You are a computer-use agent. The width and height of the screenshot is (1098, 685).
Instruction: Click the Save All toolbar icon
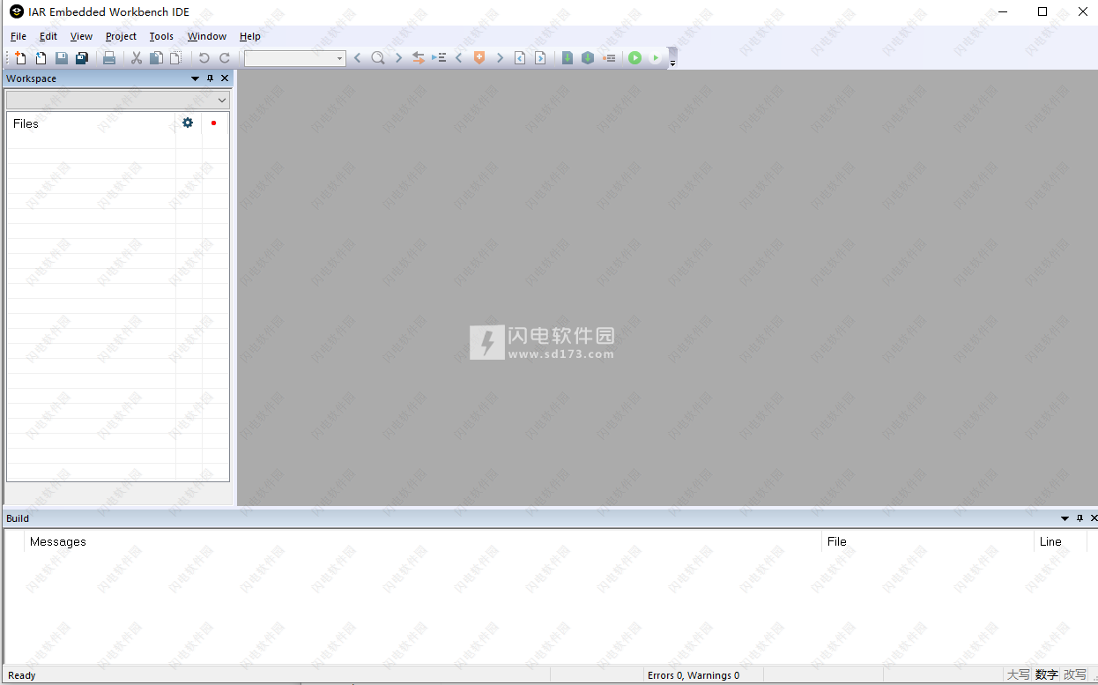(x=82, y=58)
